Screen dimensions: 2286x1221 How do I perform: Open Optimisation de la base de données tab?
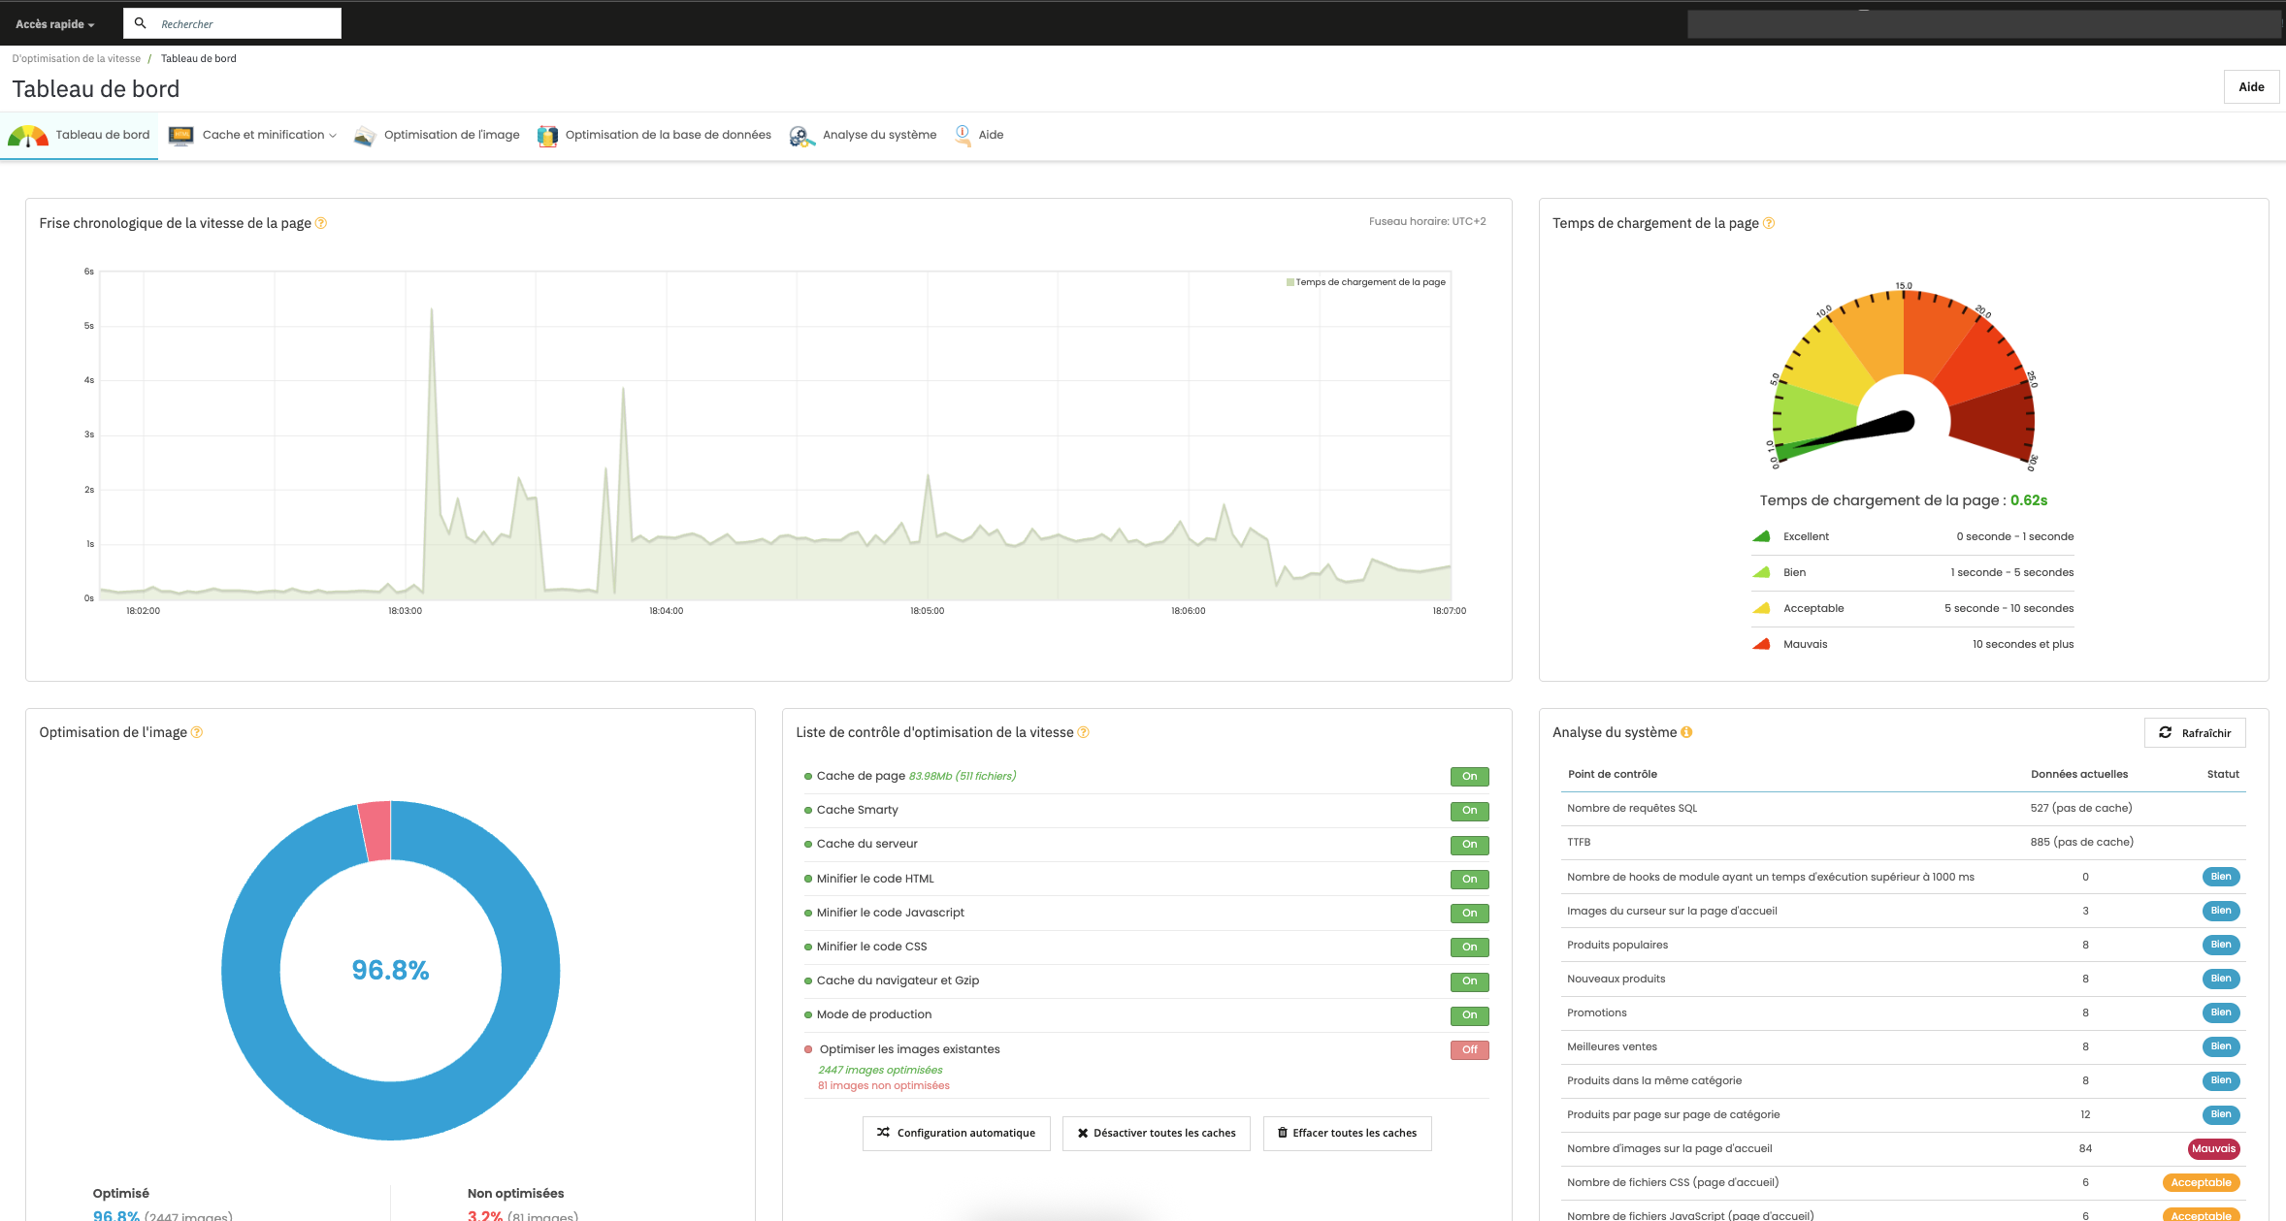[x=655, y=136]
